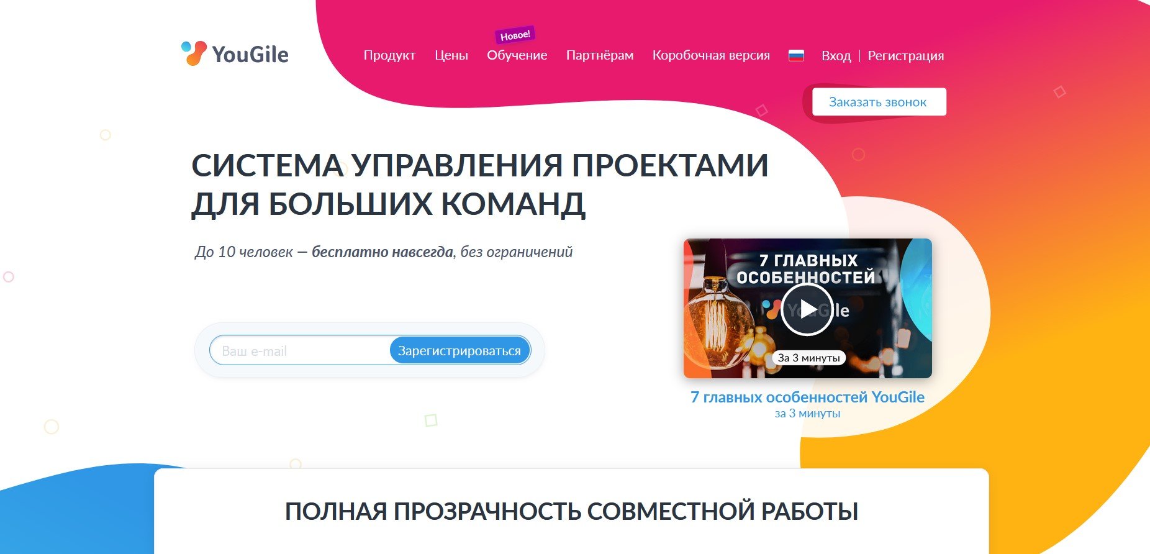Play the 7 главных особенностей video
This screenshot has height=554, width=1150.
807,309
